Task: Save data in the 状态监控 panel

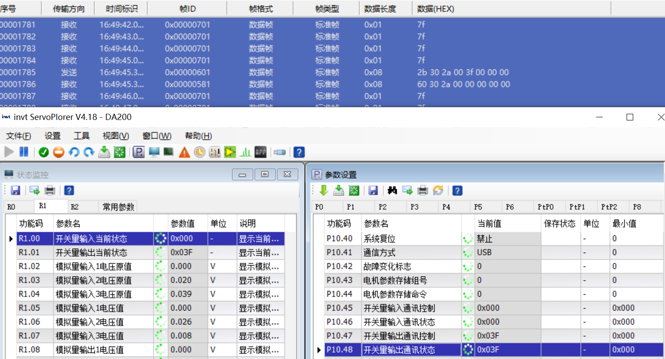Action: click(15, 190)
